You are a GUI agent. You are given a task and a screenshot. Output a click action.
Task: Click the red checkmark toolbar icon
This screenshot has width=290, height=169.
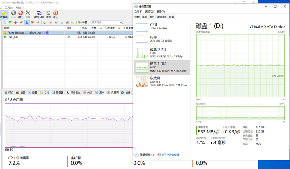(x=21, y=23)
